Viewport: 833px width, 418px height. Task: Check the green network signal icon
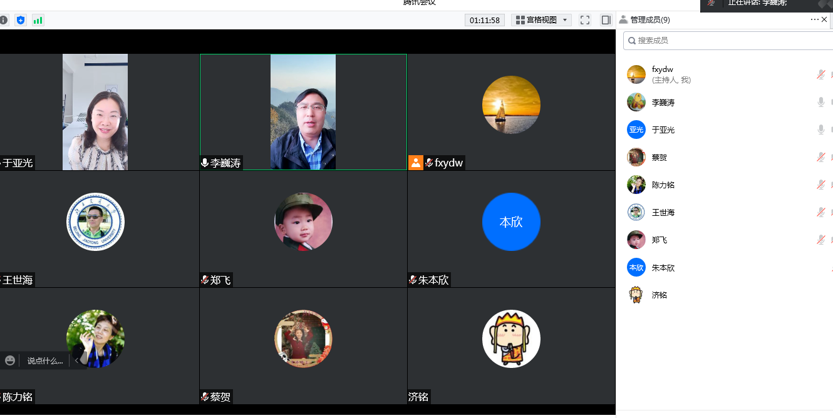tap(38, 20)
